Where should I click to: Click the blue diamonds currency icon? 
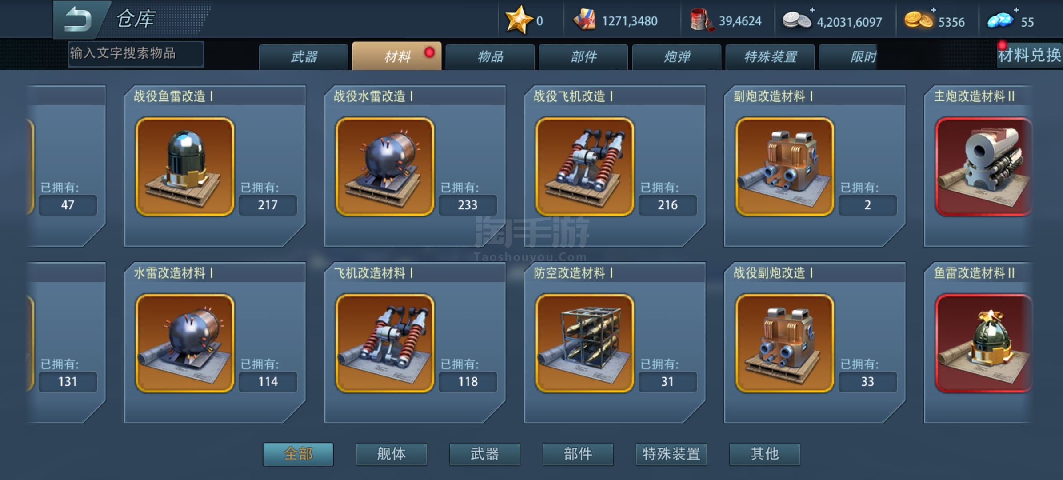click(1000, 21)
